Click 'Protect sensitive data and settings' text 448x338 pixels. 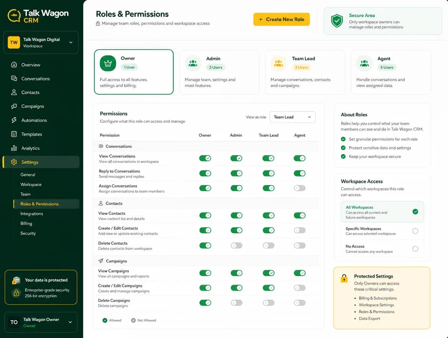pyautogui.click(x=380, y=147)
